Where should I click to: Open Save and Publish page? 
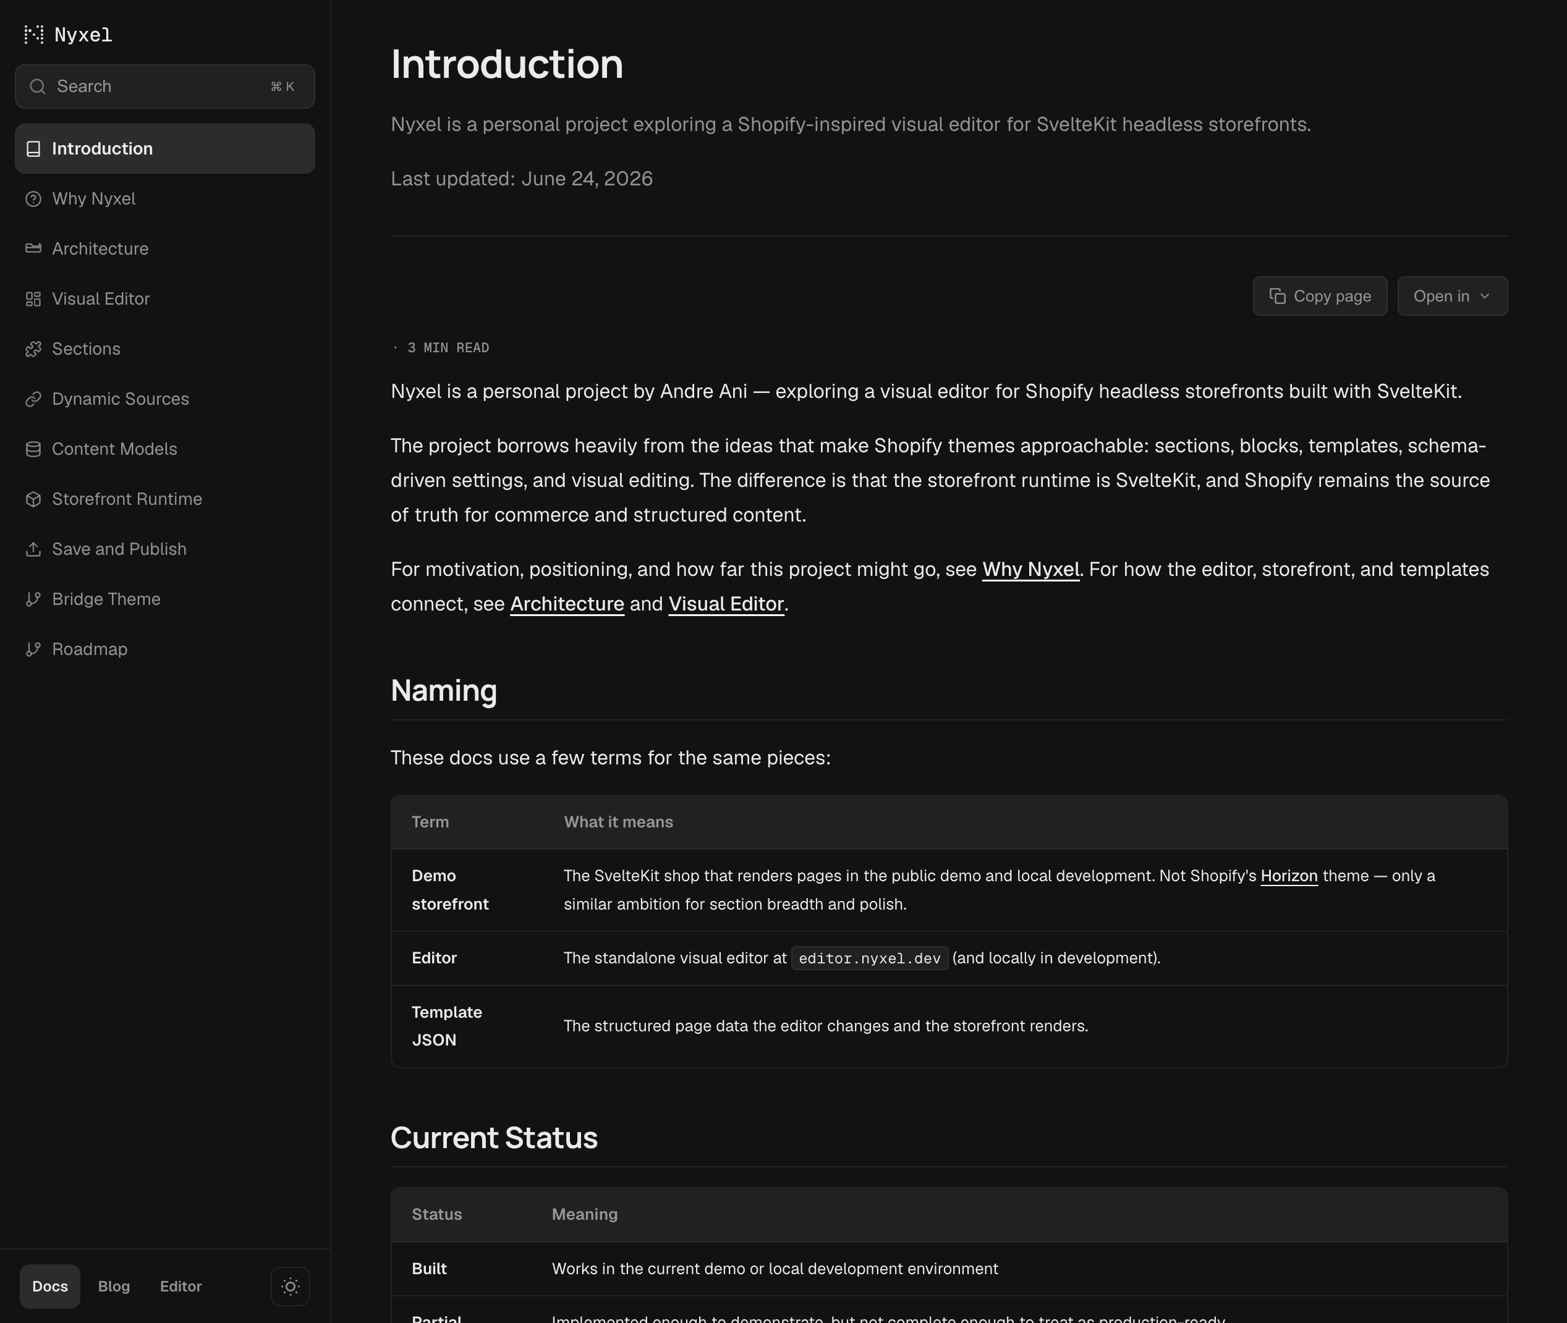coord(165,549)
